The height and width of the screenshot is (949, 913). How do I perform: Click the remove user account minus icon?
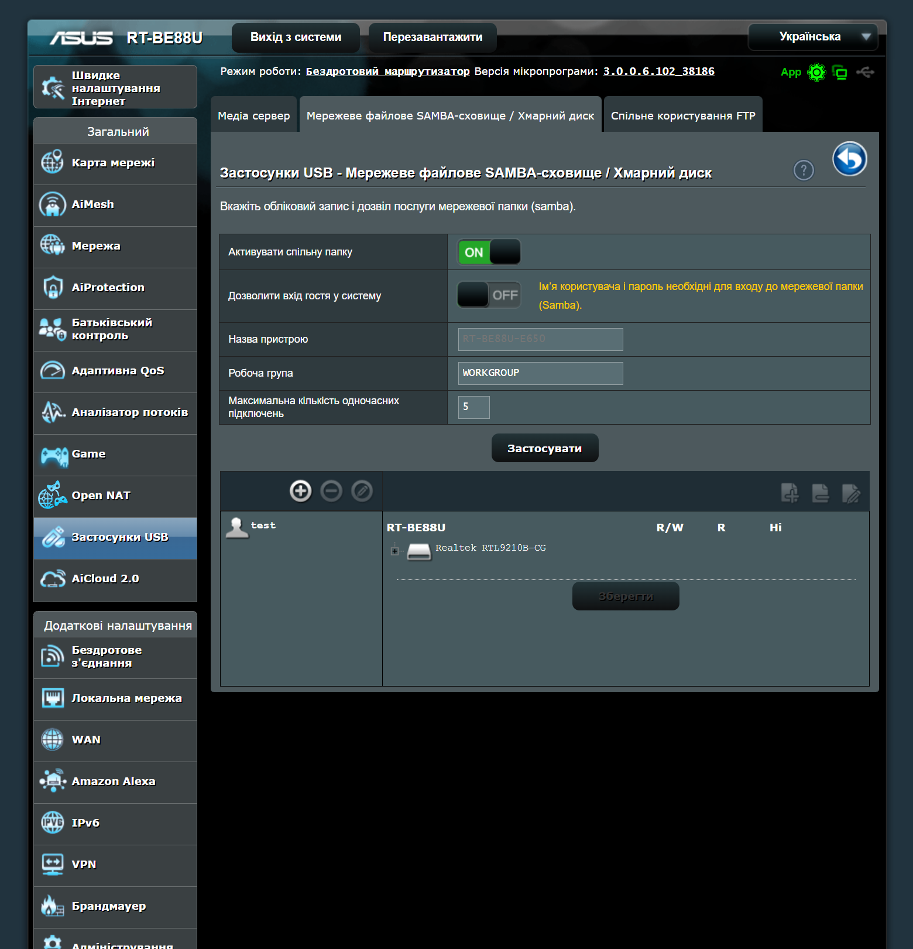pos(331,491)
